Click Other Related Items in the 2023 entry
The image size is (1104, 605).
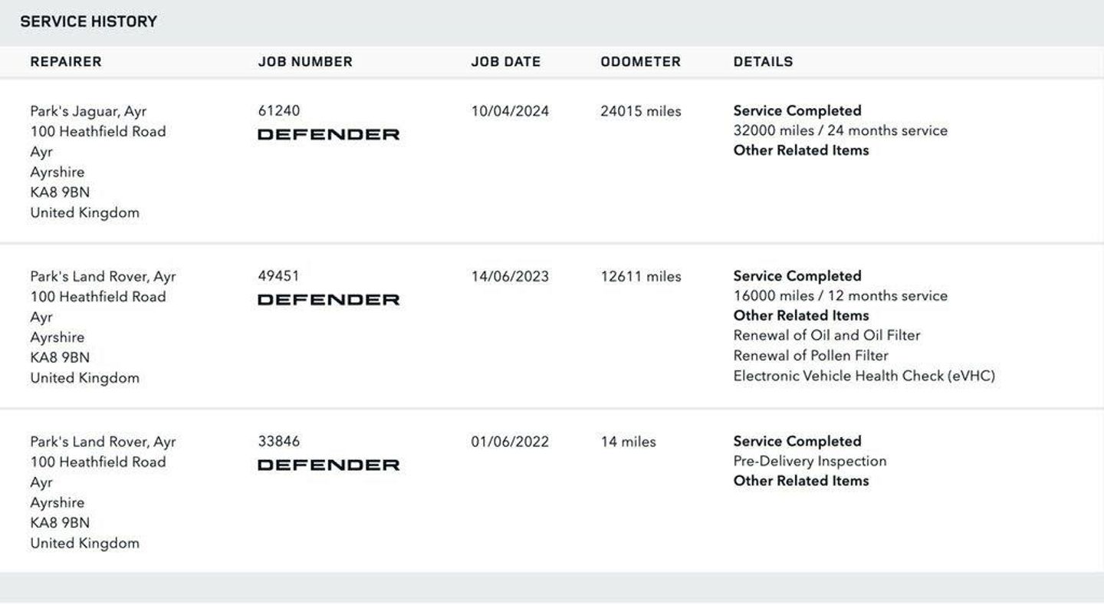coord(801,315)
